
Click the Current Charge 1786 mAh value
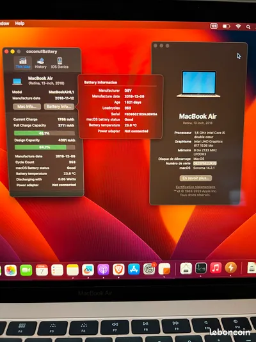coord(66,119)
